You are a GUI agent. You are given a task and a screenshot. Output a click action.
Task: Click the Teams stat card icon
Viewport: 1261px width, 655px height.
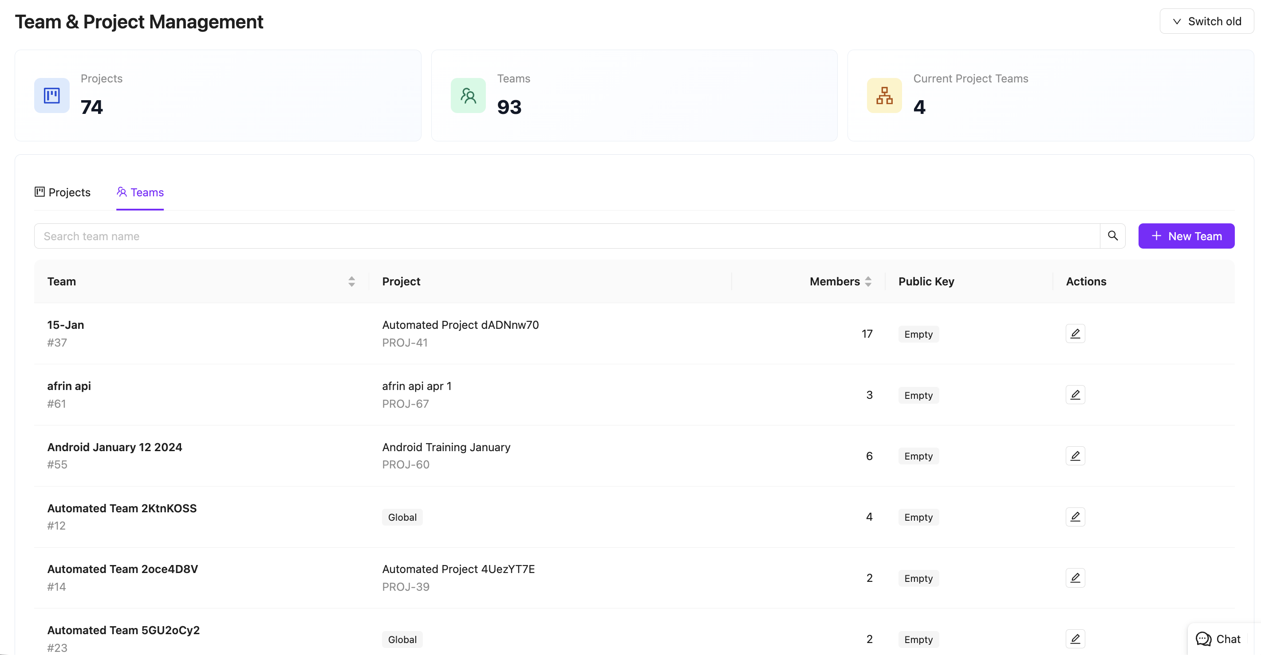click(468, 95)
